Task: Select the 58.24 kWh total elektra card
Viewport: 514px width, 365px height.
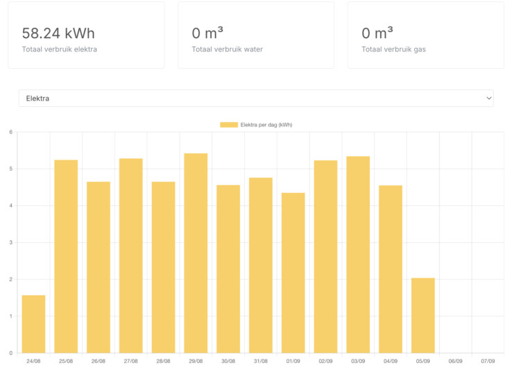Action: [86, 35]
